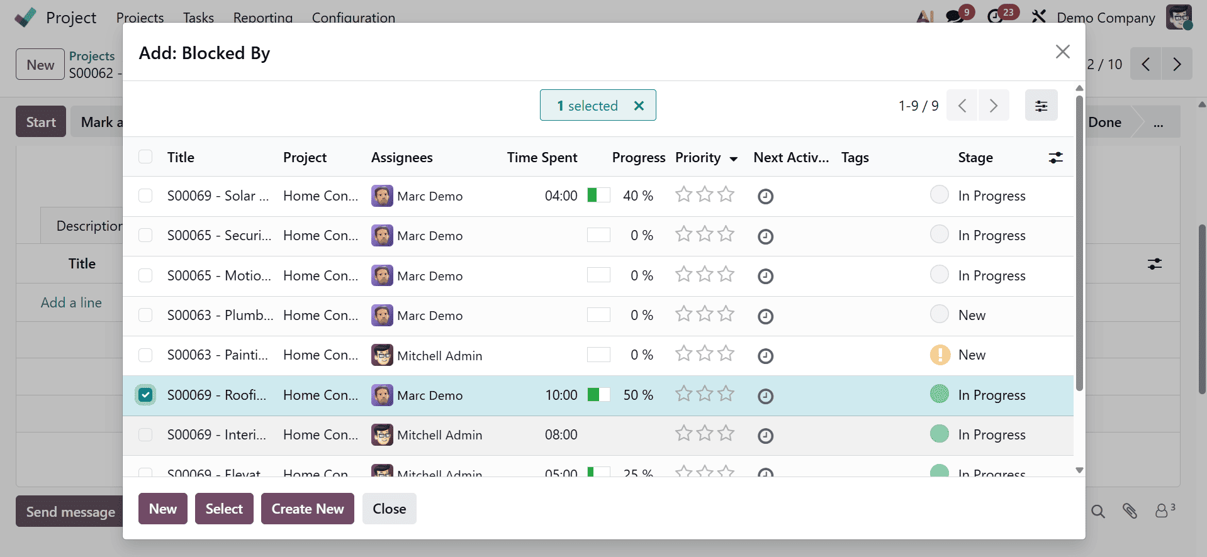Check the box for S00065 - Motio...
This screenshot has height=557, width=1207.
[x=145, y=275]
